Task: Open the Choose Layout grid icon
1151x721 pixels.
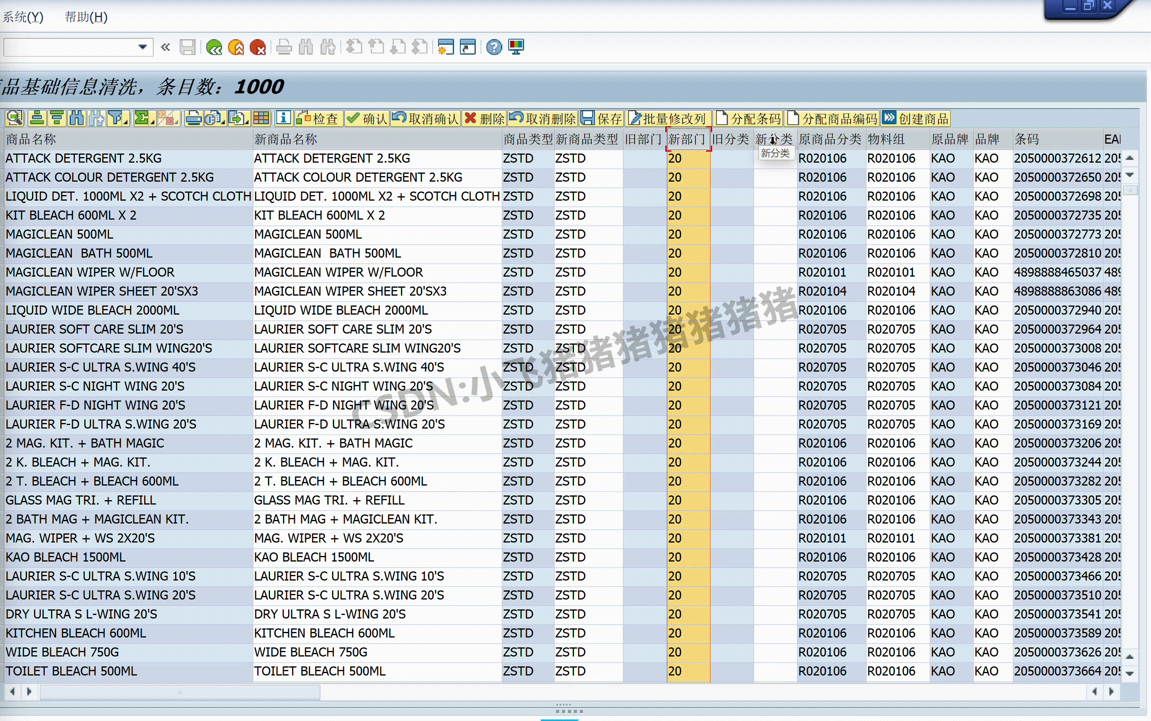Action: click(261, 118)
